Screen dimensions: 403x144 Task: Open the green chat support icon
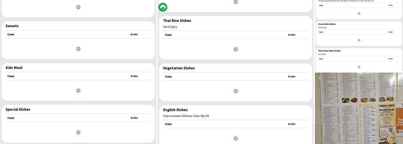point(163,7)
